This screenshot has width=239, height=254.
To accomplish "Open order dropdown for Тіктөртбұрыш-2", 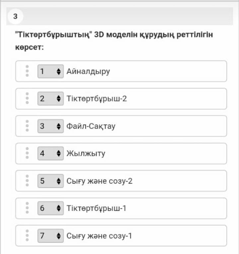I will point(50,99).
